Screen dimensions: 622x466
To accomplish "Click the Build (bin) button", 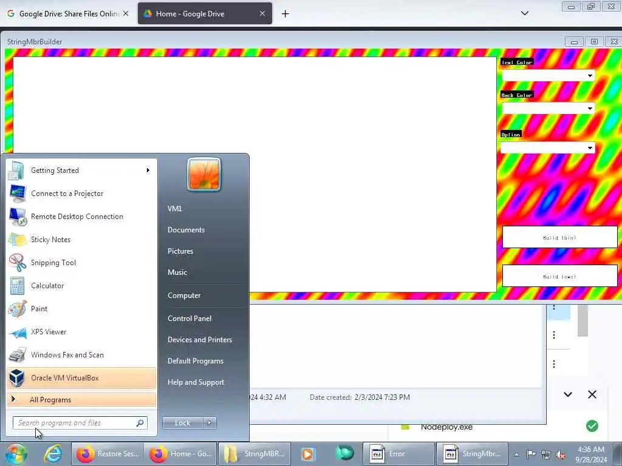I will pos(559,237).
